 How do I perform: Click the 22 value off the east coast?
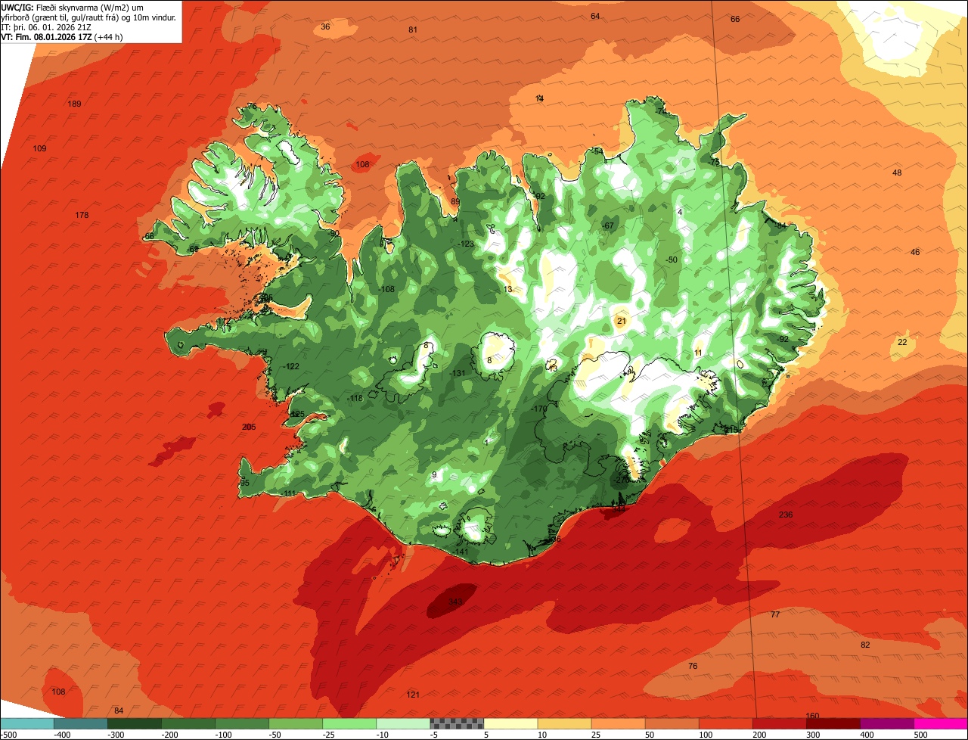point(902,342)
